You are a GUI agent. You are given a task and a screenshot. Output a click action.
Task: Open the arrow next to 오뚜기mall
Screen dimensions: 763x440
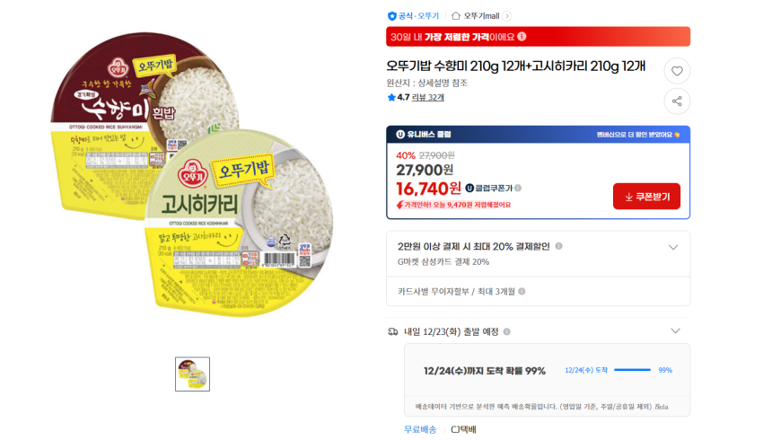click(507, 16)
